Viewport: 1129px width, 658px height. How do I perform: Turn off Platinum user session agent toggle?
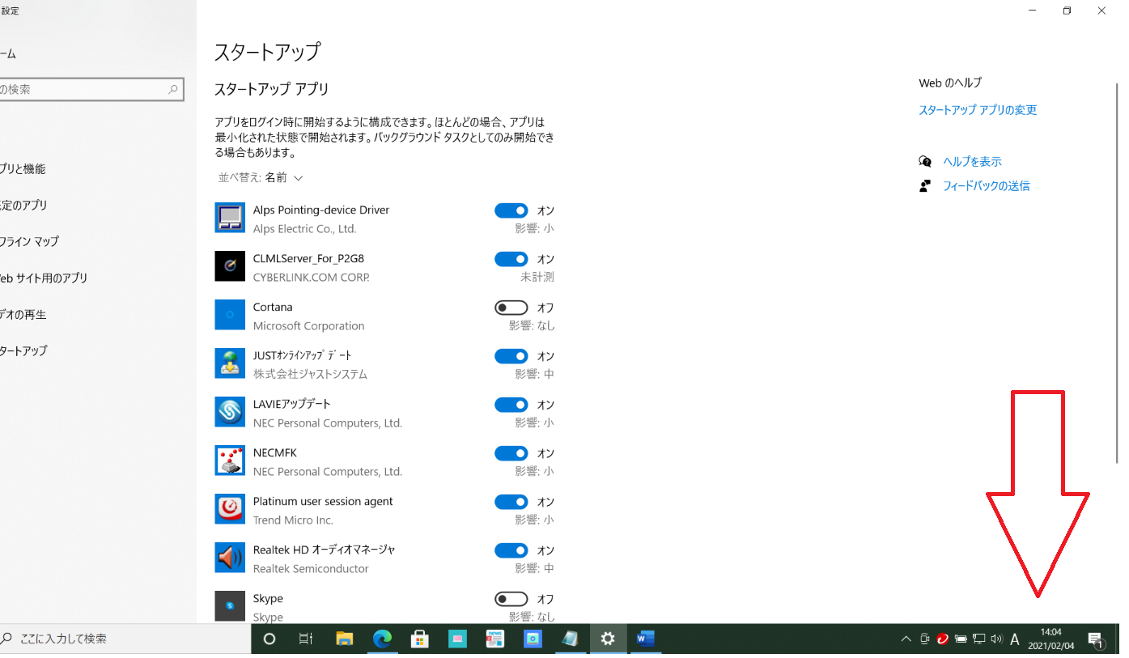[x=511, y=502]
